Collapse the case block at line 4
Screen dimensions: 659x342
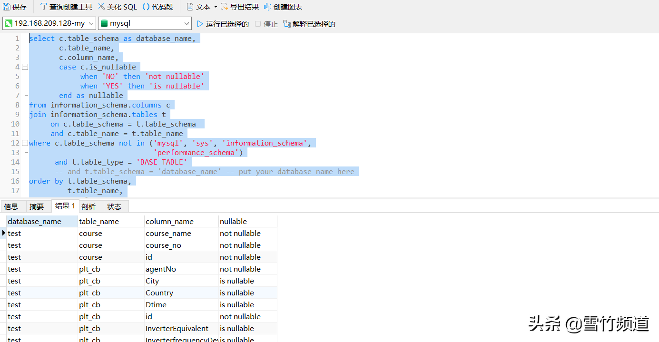[25, 67]
